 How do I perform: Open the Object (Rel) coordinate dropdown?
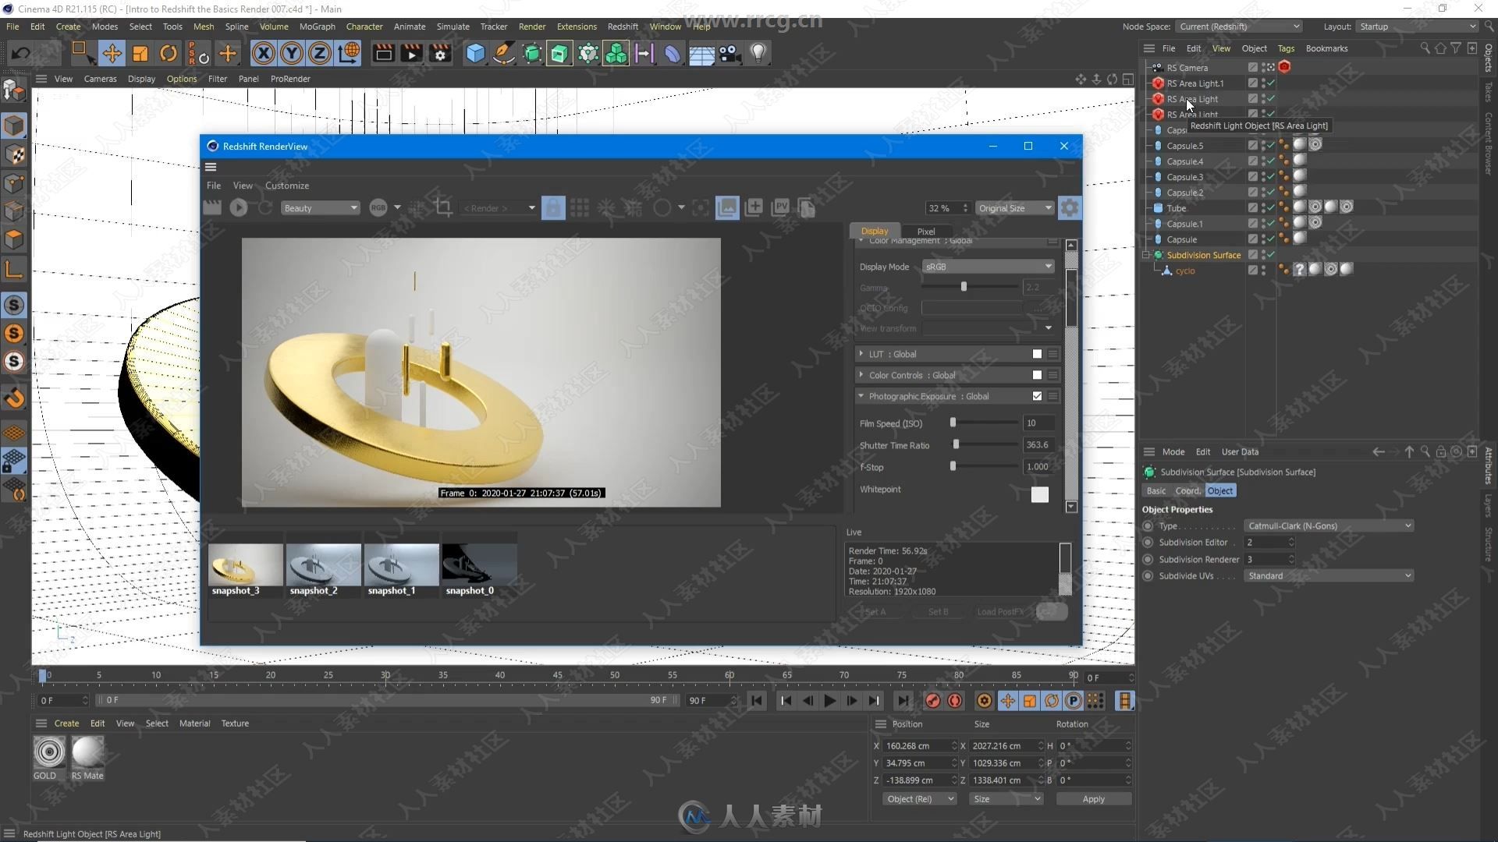[920, 799]
